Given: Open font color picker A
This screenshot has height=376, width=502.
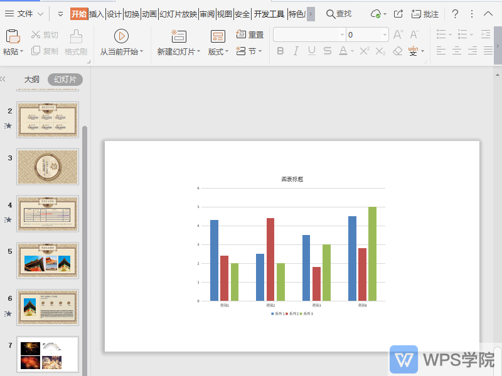Looking at the screenshot, I should click(343, 51).
